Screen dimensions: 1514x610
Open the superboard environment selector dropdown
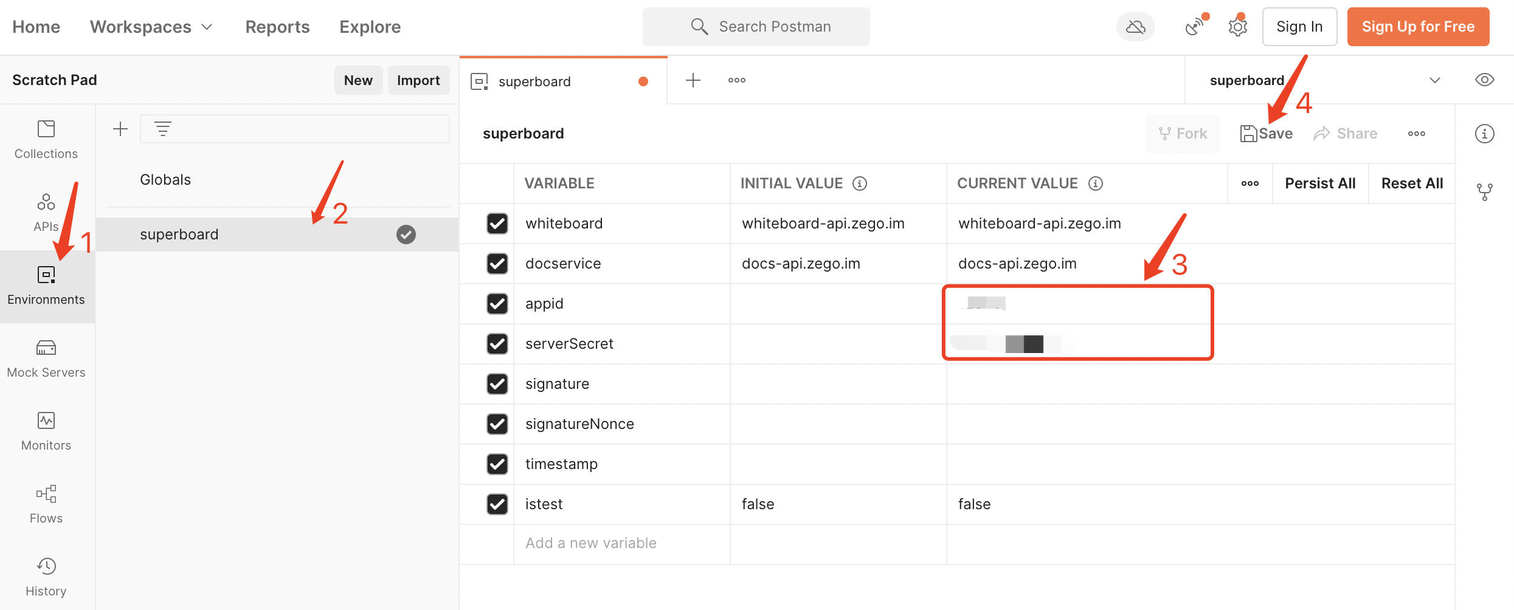(x=1319, y=80)
